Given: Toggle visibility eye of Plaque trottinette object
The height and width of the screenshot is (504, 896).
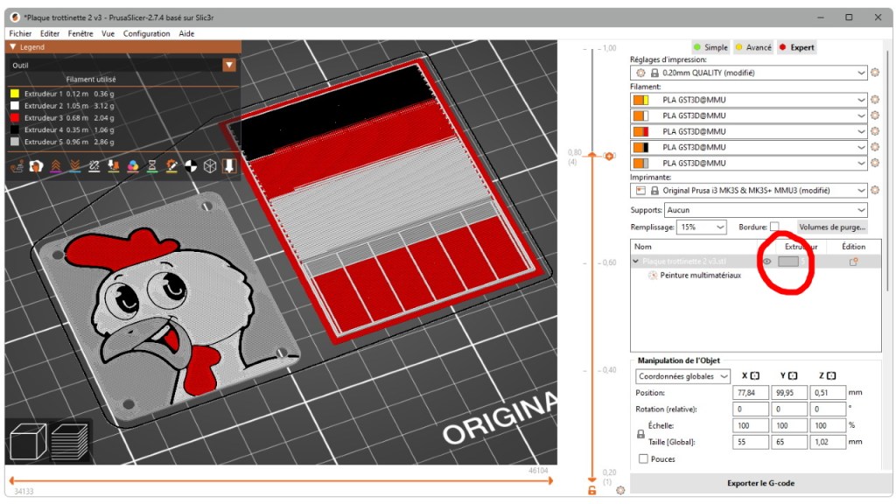Looking at the screenshot, I should (766, 261).
